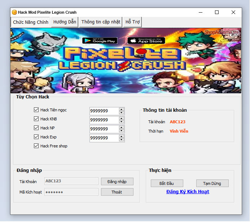Open the Đăng Ký Kích Hoạt link

188,192
